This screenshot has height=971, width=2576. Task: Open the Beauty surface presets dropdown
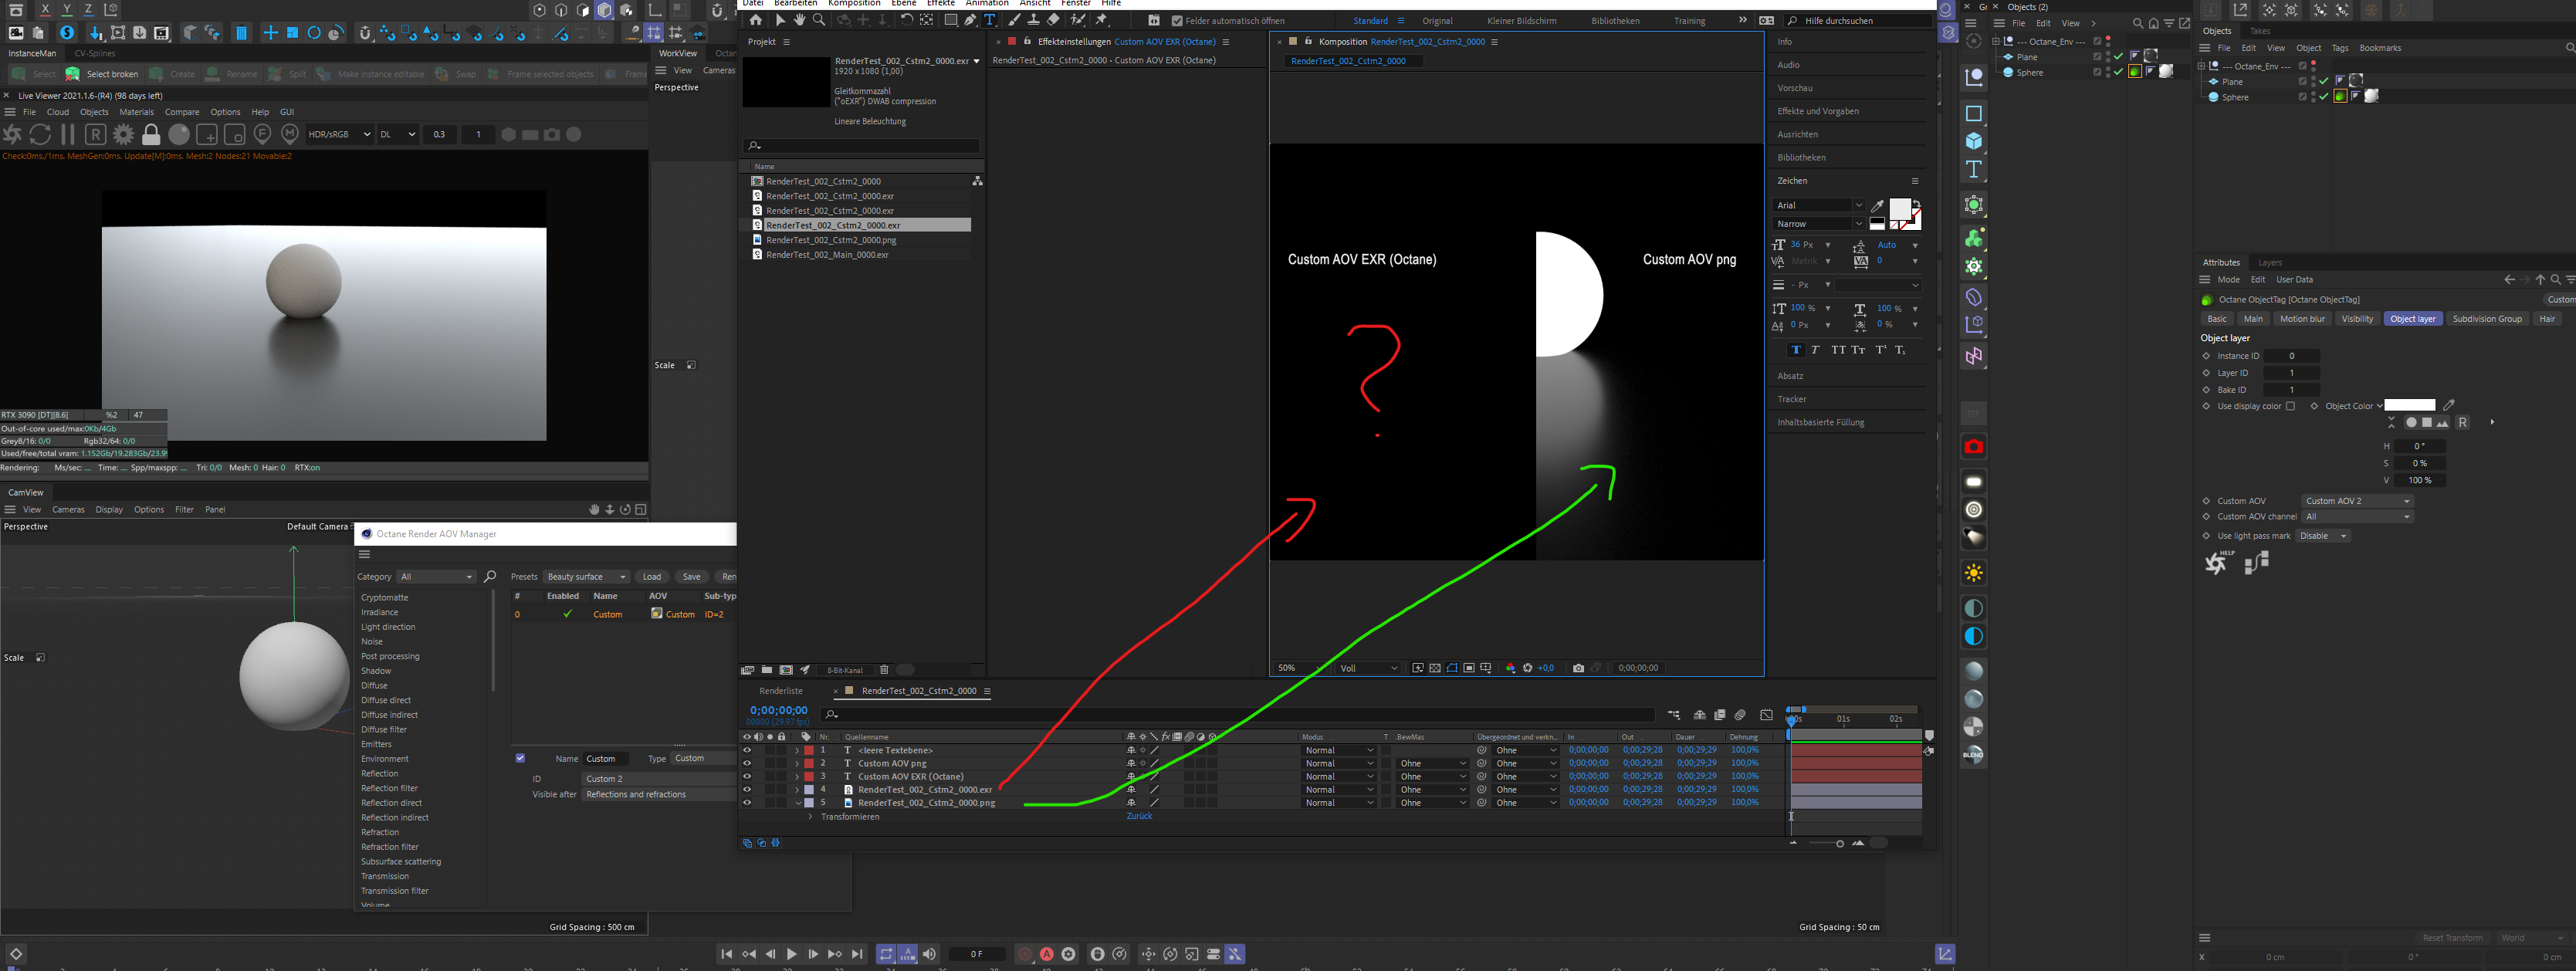click(x=586, y=577)
